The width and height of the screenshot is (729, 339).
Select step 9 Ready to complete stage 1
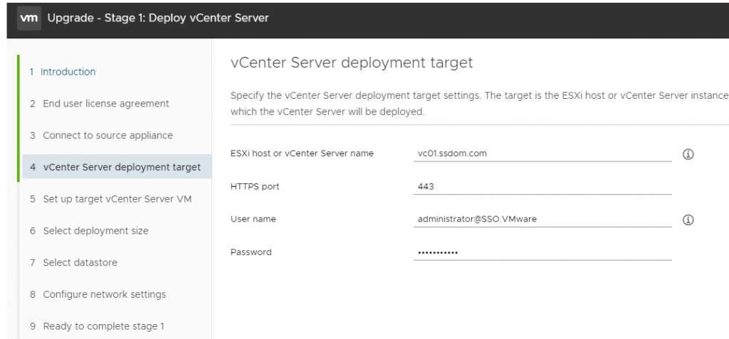97,326
